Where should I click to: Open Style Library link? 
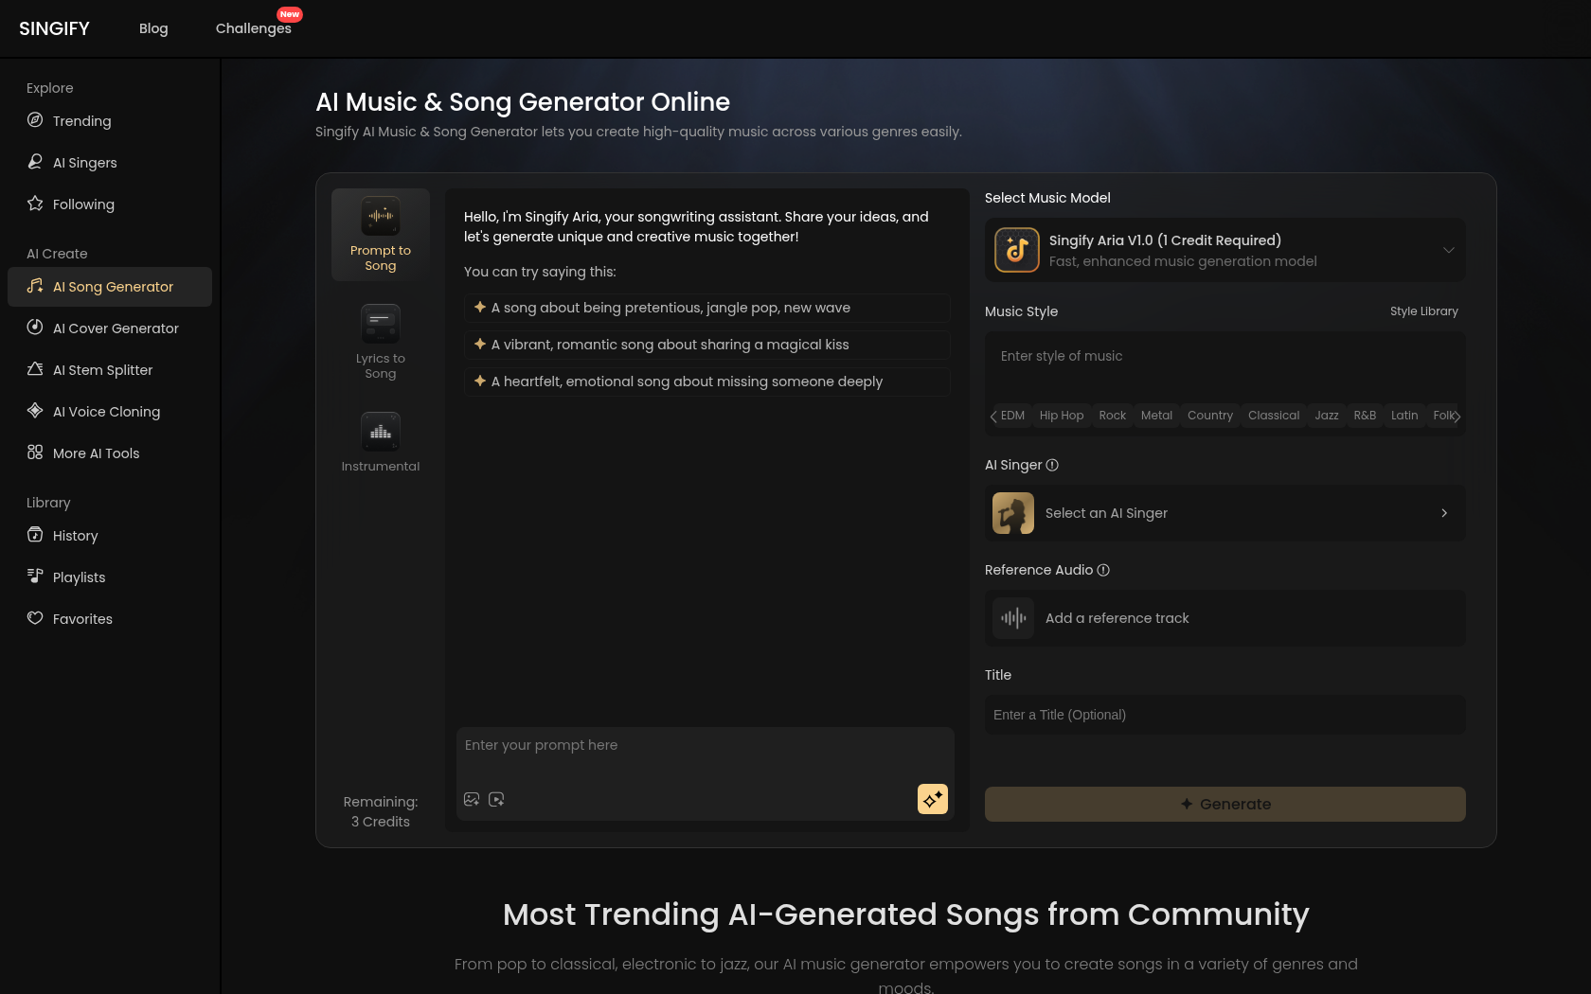pyautogui.click(x=1424, y=311)
